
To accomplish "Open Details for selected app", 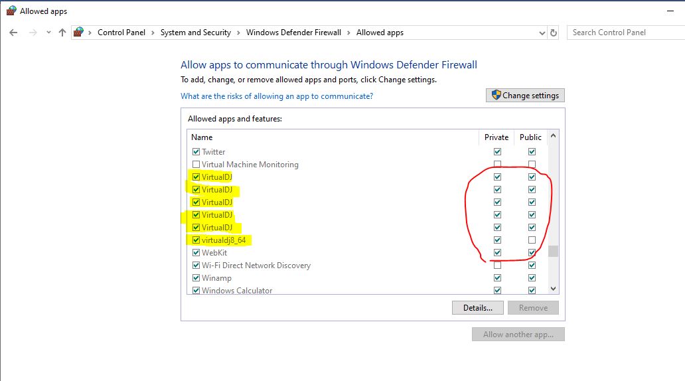I will [x=477, y=307].
